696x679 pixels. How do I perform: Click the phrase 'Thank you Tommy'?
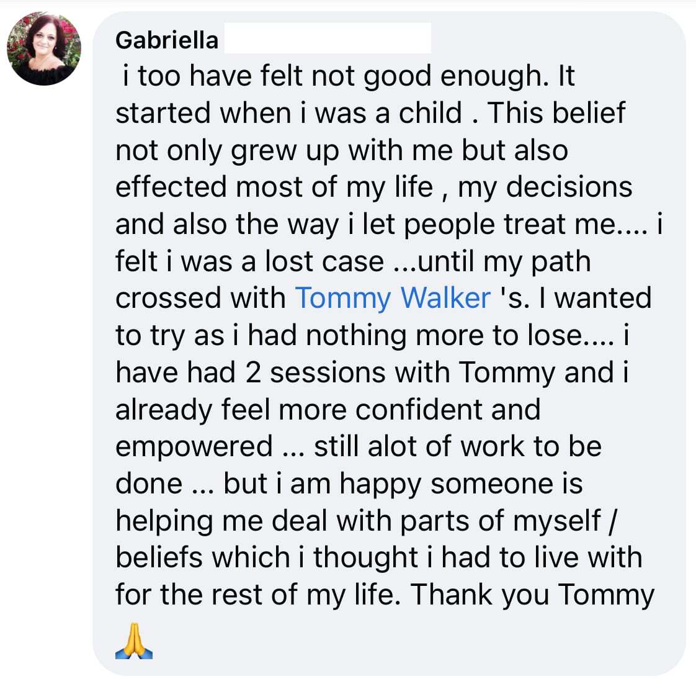coord(532,595)
